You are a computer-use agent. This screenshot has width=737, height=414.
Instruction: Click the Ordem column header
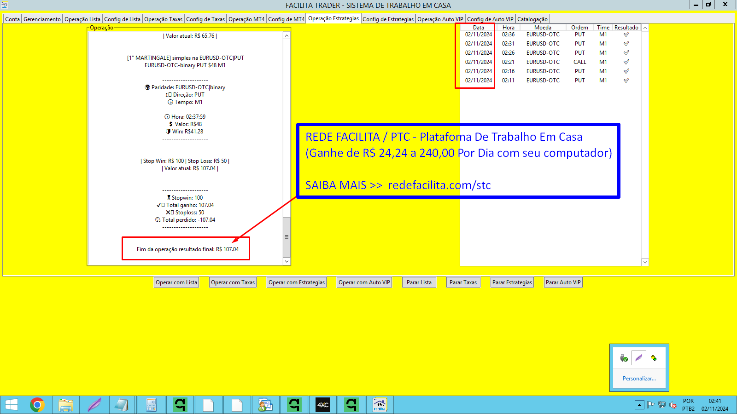coord(580,28)
